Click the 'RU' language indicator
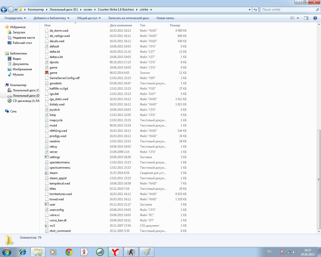Image resolution: width=321 pixels, height=257 pixels. (269, 251)
